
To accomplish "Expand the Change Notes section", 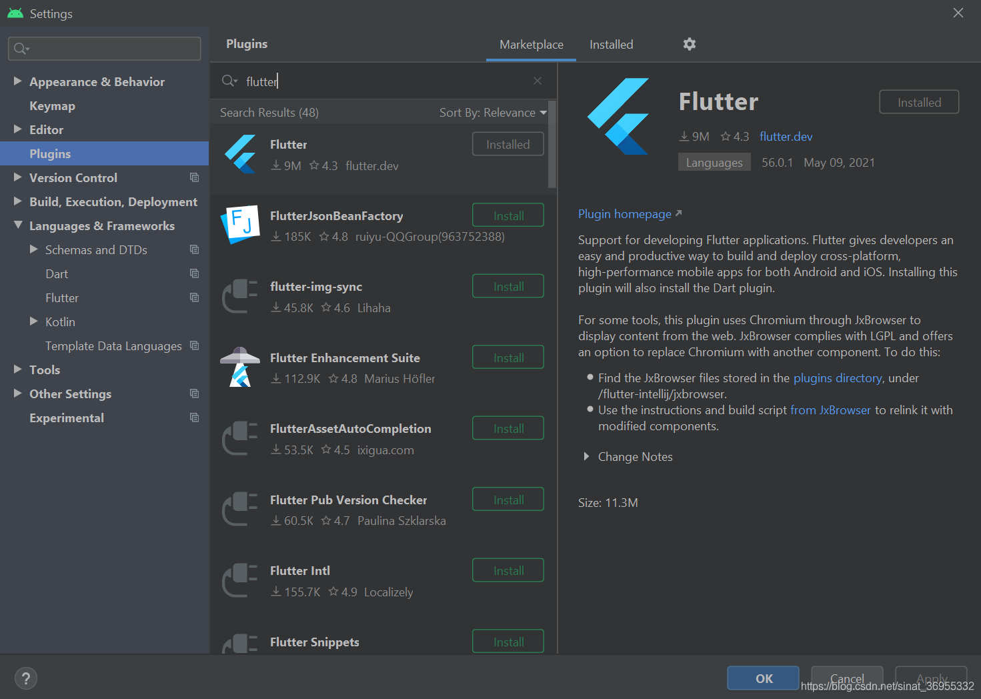I will 586,456.
